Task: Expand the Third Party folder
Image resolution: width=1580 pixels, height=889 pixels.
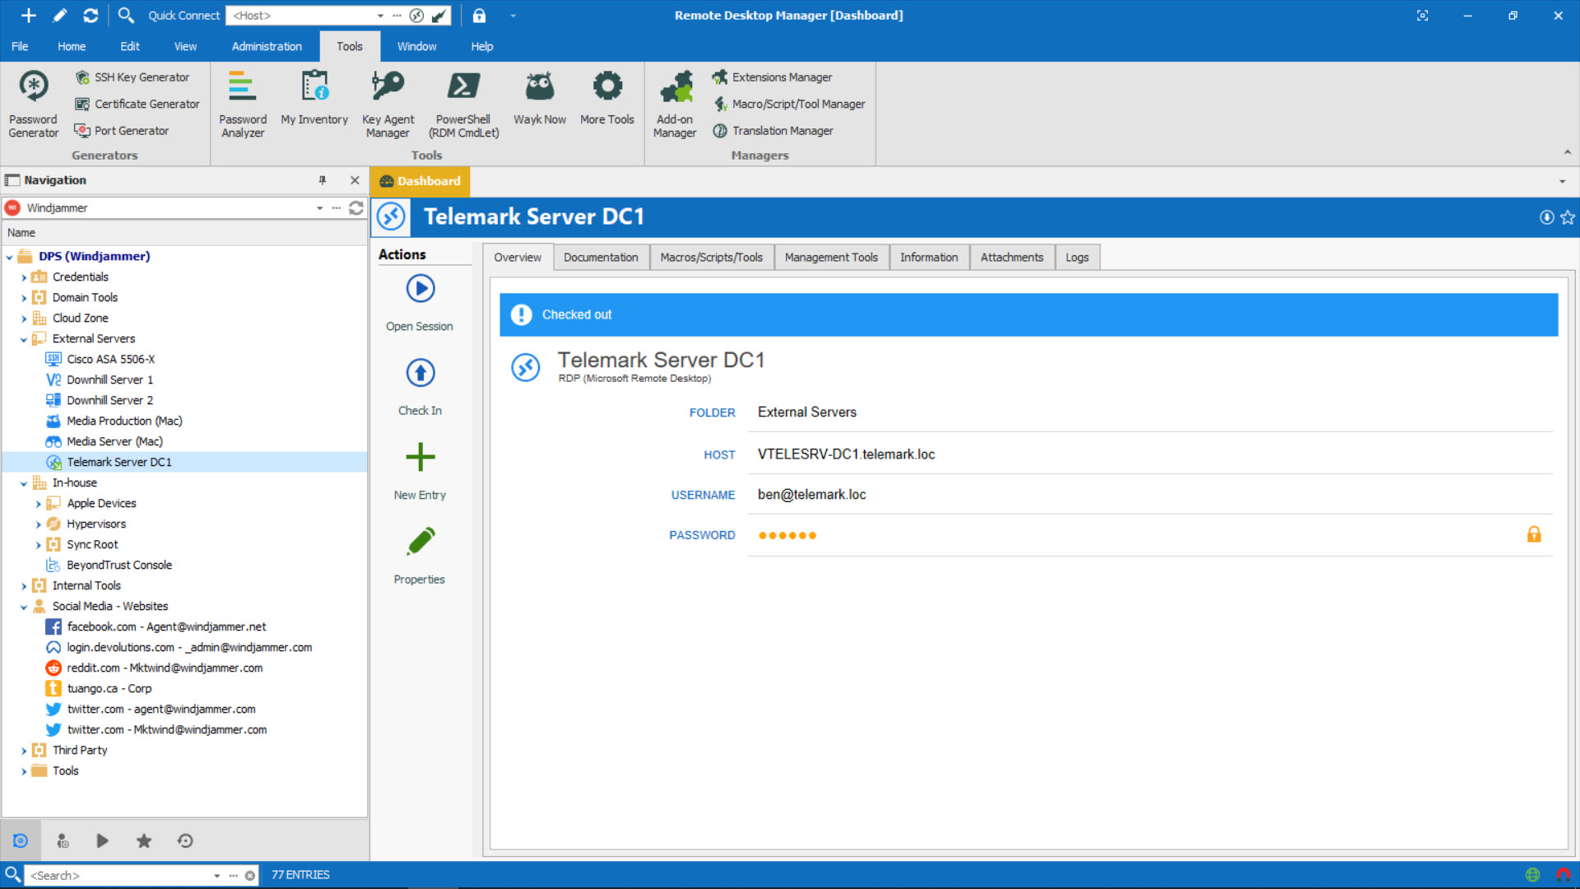Action: coord(24,749)
